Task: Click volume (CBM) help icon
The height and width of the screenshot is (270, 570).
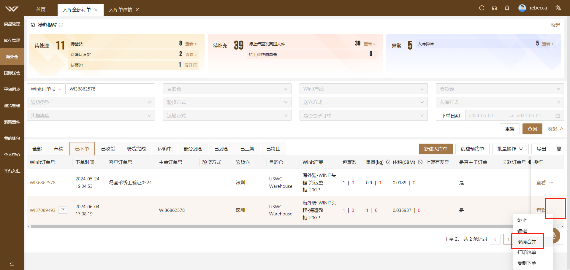Action: pos(420,162)
